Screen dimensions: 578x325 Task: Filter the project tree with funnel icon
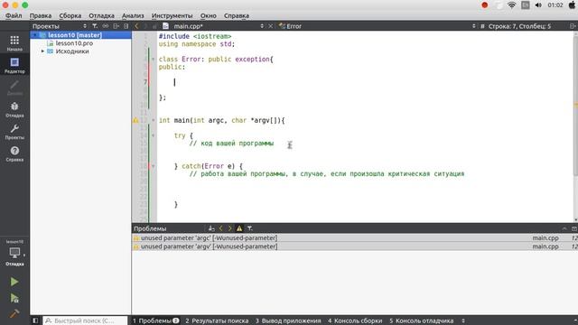pos(95,26)
